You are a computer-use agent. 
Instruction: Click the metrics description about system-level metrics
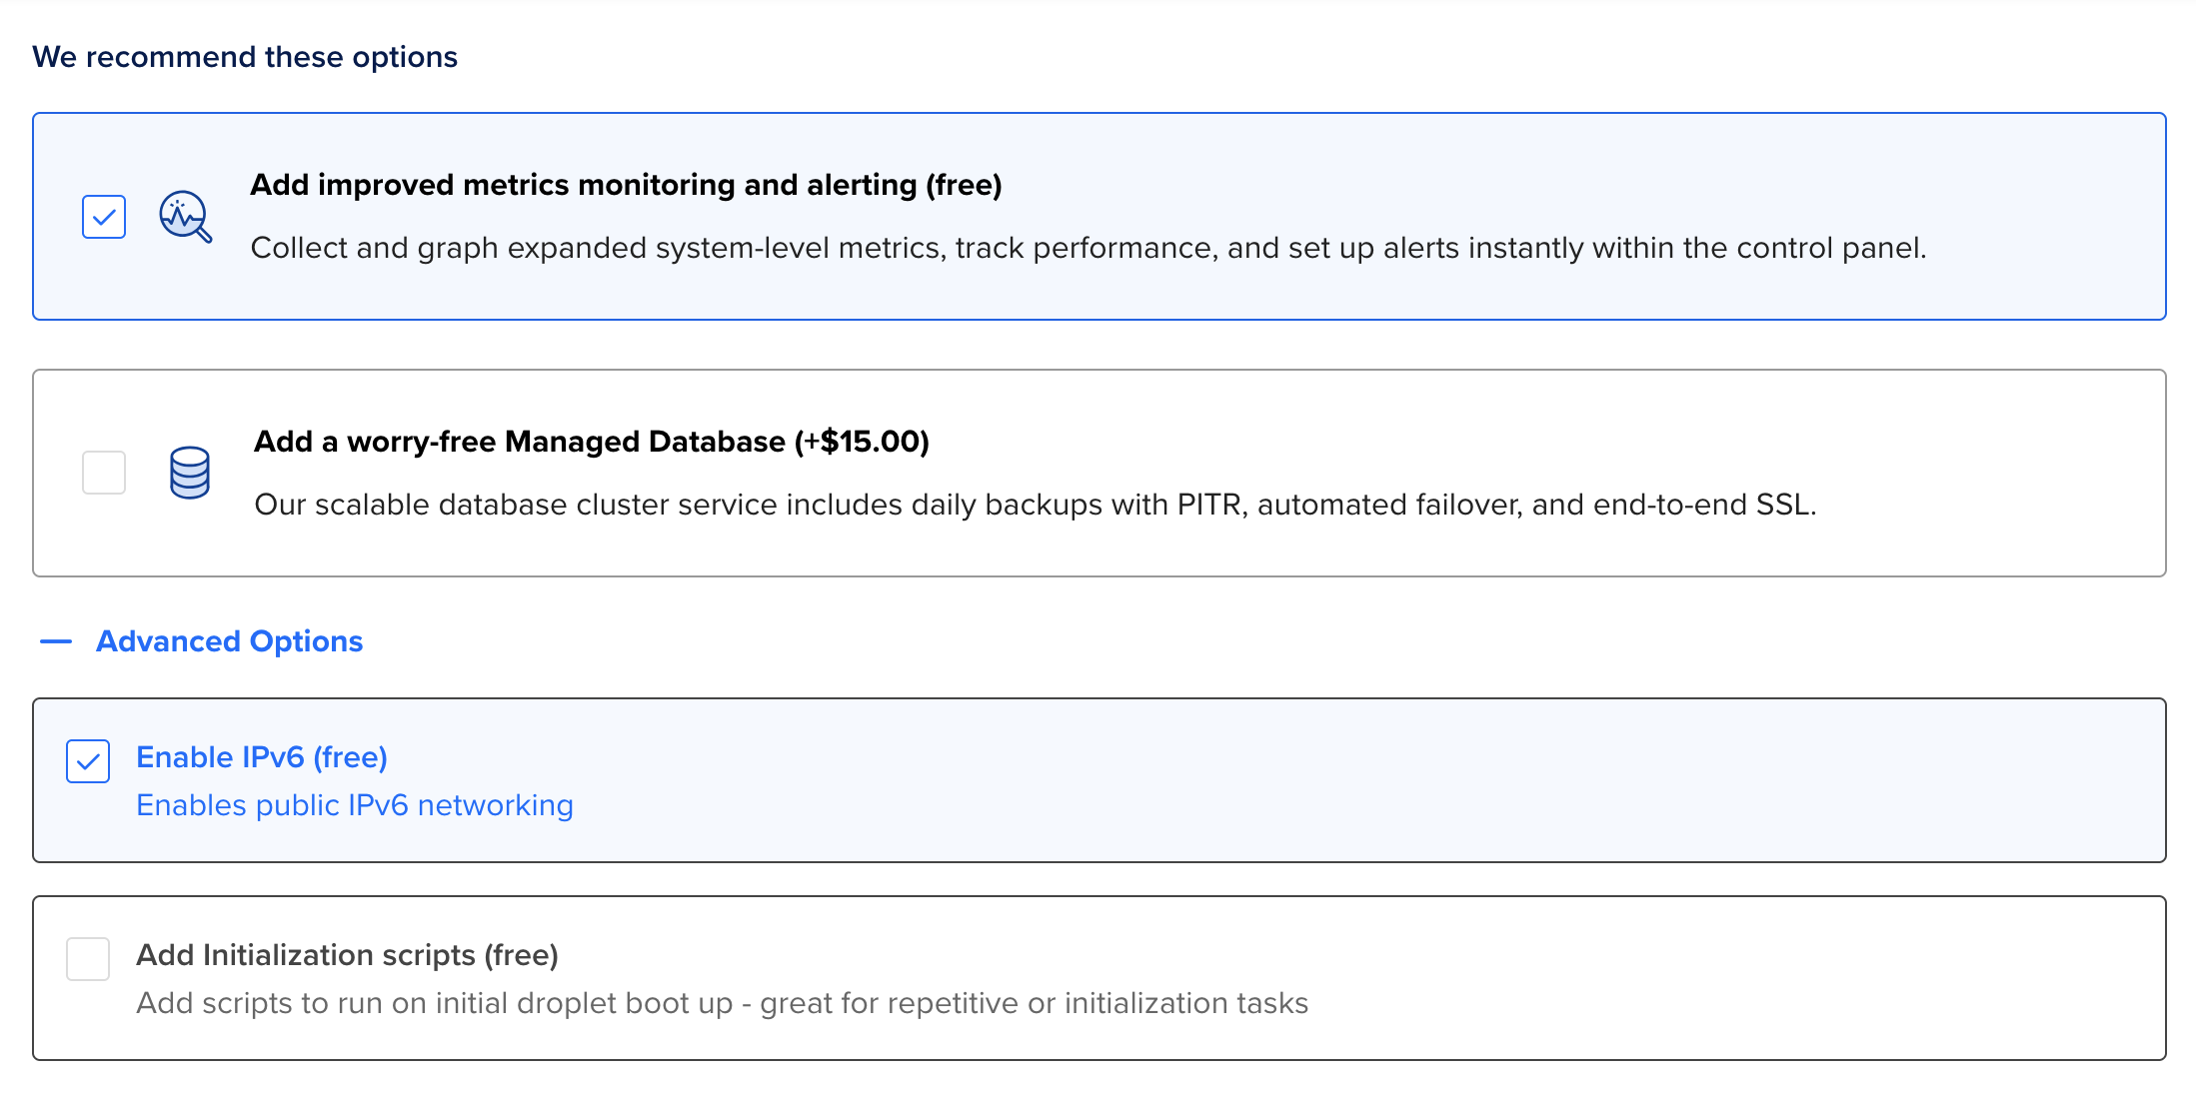[x=1088, y=248]
